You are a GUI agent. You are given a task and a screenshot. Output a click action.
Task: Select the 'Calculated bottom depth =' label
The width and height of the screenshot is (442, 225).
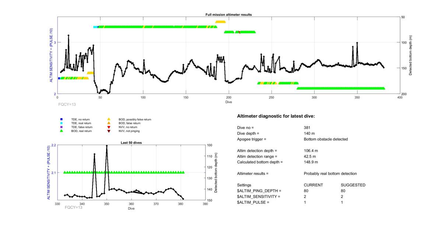pyautogui.click(x=260, y=162)
